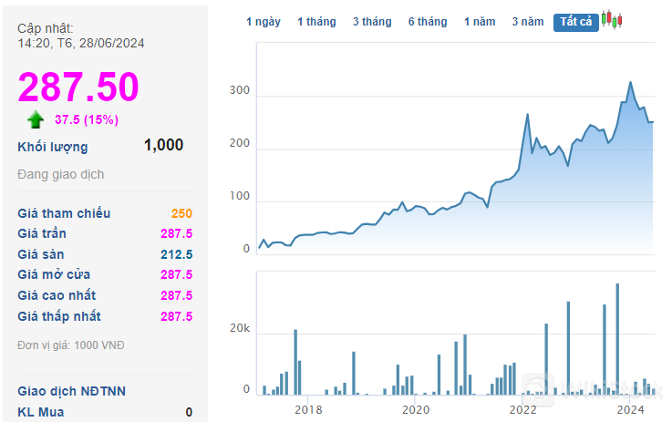Click the Giao dịch NĐTNN heading
Viewport: 672px width, 422px height.
pyautogui.click(x=72, y=391)
